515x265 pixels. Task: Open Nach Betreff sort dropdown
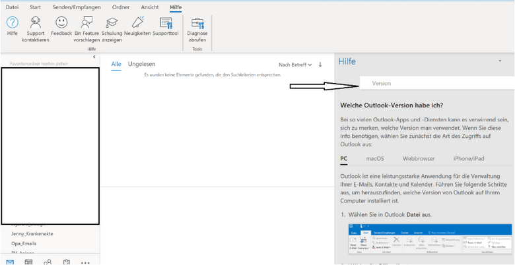(x=295, y=65)
